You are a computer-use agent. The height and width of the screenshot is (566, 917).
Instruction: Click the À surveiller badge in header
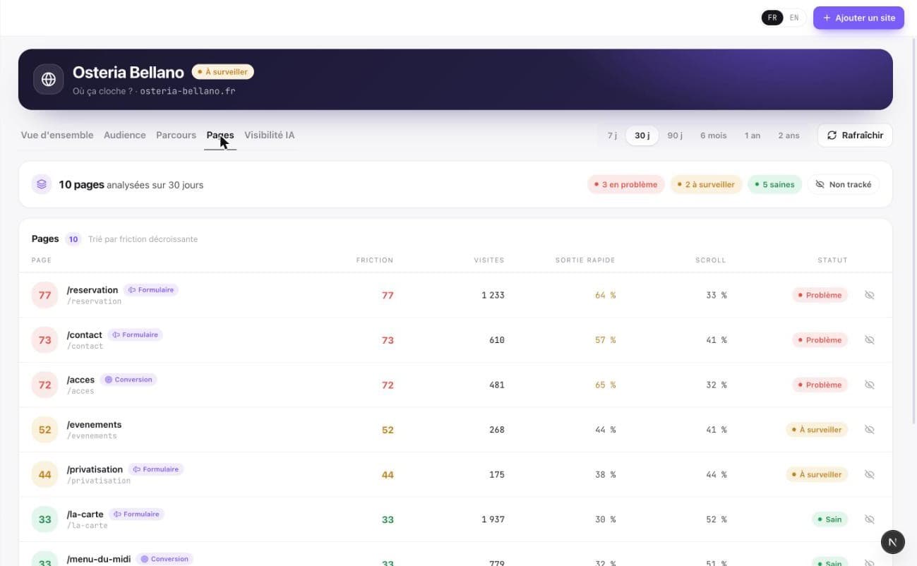pyautogui.click(x=222, y=72)
